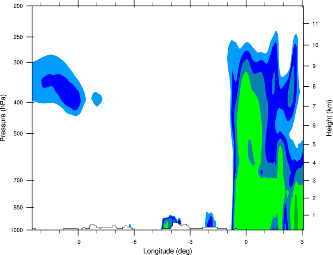Click the -9 longitude tick label
This screenshot has height=255, width=333.
78,242
